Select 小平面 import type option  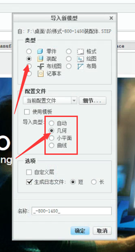[51, 138]
